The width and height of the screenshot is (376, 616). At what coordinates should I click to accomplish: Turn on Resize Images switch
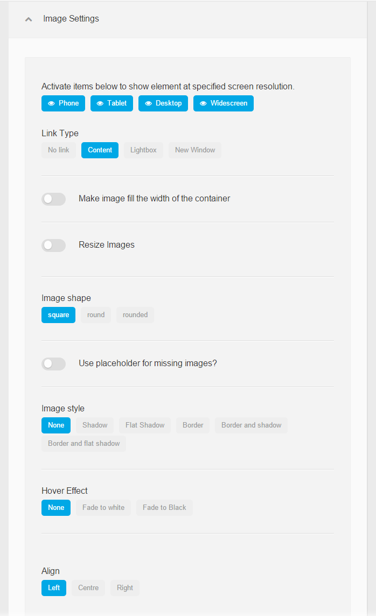[x=53, y=246]
